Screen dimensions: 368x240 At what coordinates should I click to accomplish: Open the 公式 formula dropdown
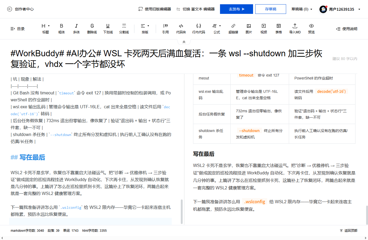pos(217,29)
